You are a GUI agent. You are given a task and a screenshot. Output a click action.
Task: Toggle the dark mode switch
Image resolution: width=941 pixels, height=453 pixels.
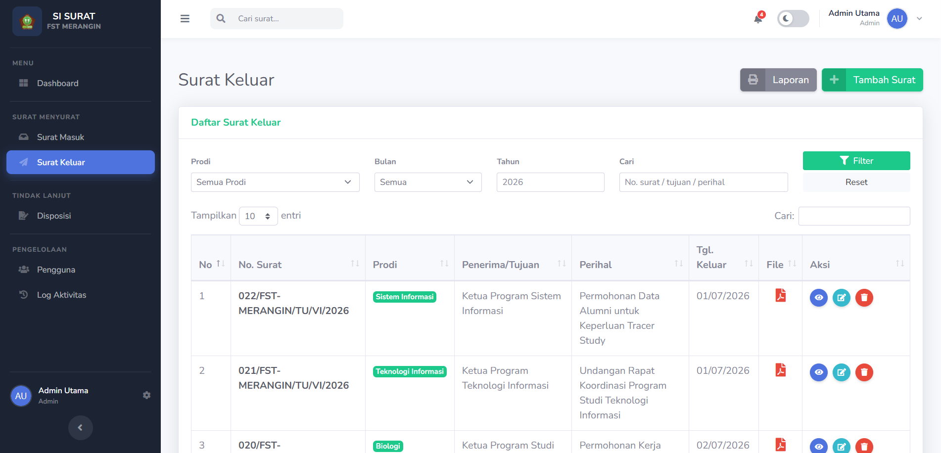[793, 19]
